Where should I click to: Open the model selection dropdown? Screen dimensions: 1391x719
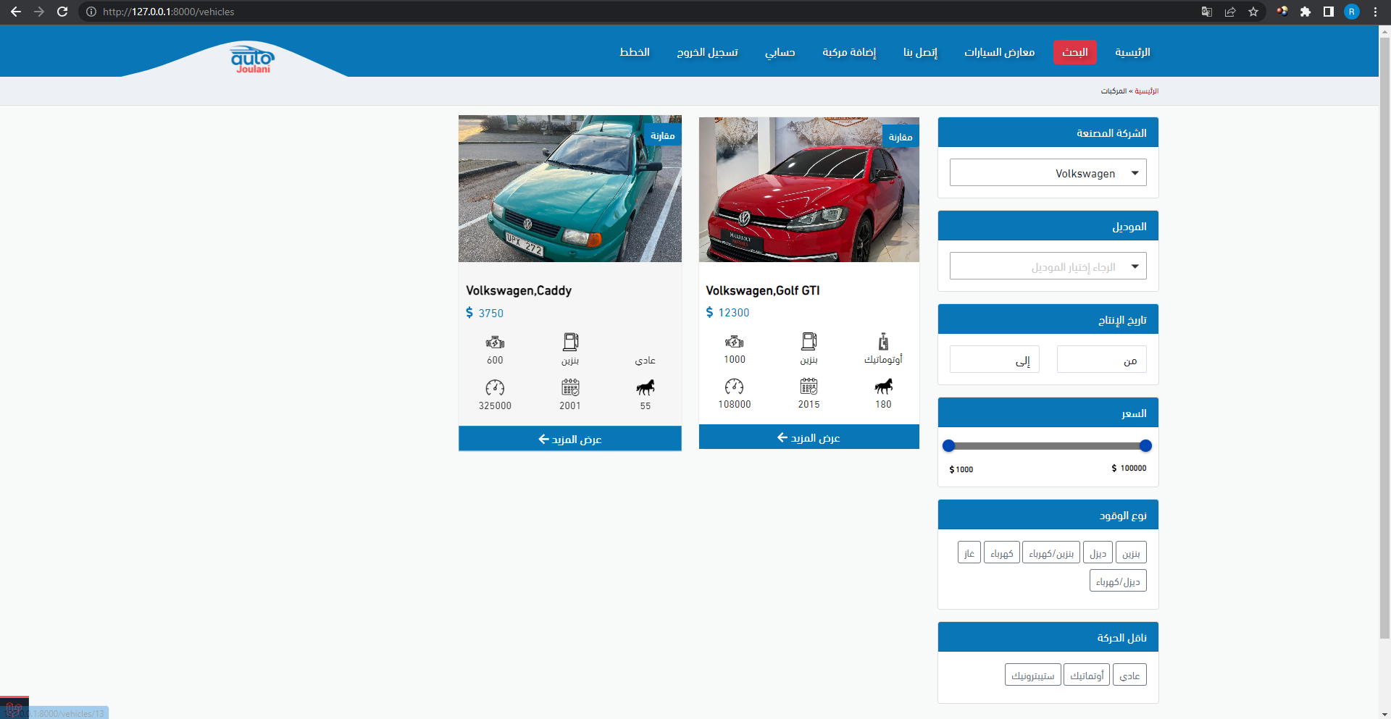click(1048, 266)
